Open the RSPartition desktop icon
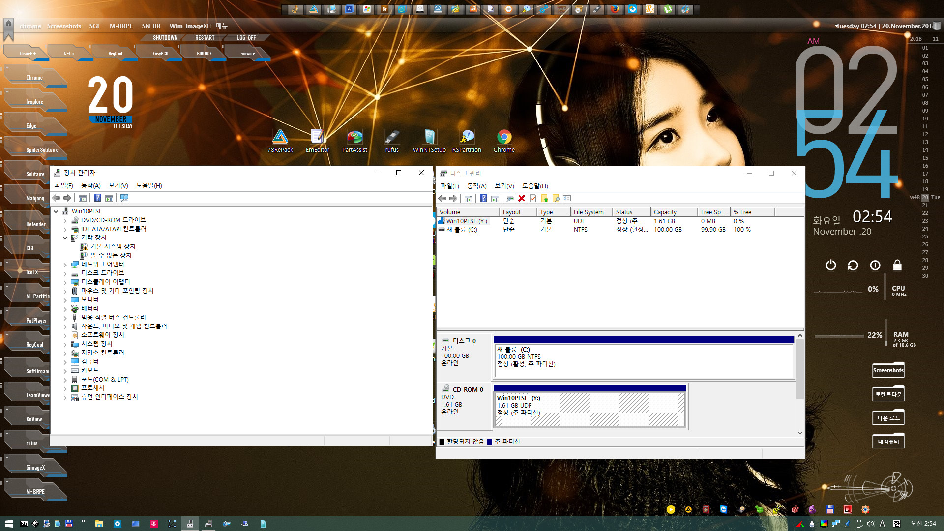 (x=467, y=141)
